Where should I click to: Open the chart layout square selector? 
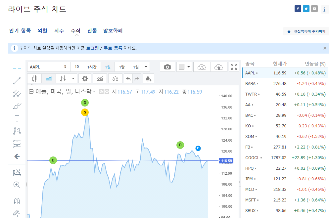pyautogui.click(x=181, y=67)
